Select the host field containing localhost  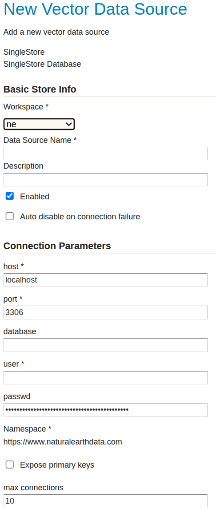tap(105, 280)
